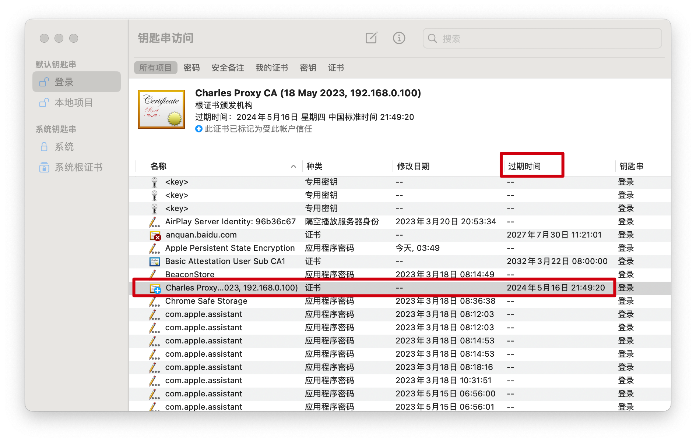Screen dimensions: 696x442
Task: Switch to 证书 tab
Action: [x=336, y=68]
